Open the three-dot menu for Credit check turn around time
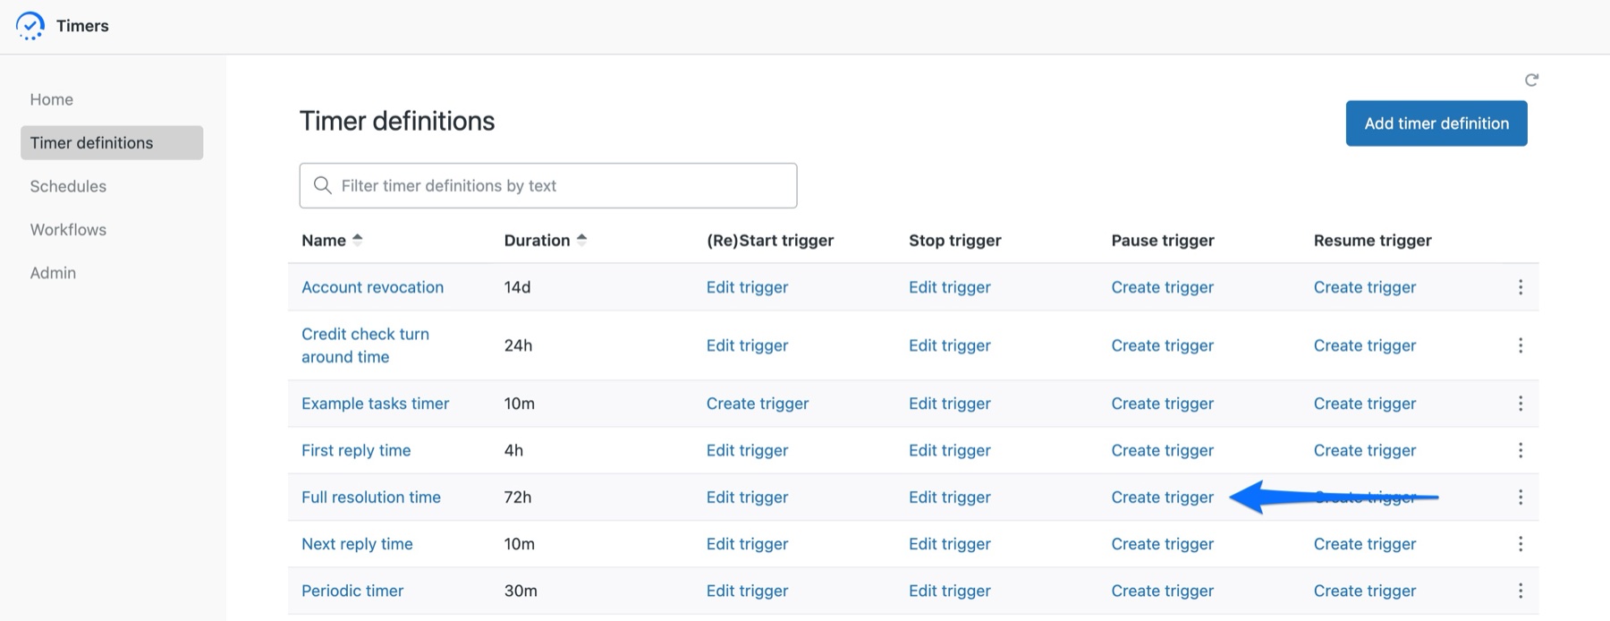 tap(1520, 345)
